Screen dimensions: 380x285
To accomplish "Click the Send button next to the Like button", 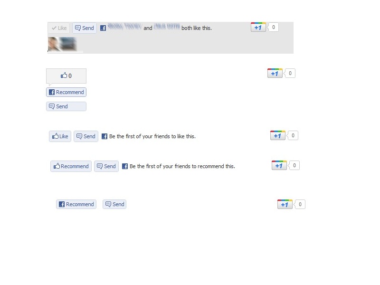I will (86, 136).
